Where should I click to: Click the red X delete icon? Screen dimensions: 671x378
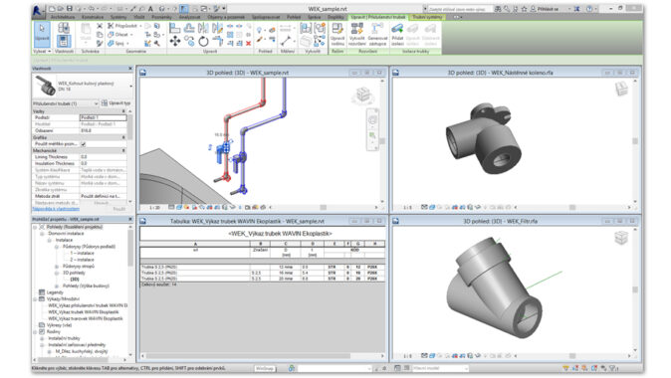[248, 43]
